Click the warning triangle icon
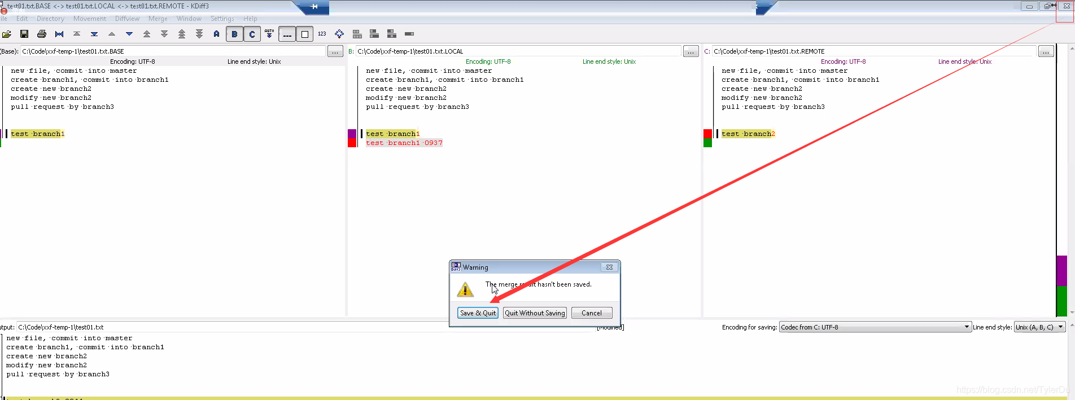Screen dimensions: 1075x400 465,289
